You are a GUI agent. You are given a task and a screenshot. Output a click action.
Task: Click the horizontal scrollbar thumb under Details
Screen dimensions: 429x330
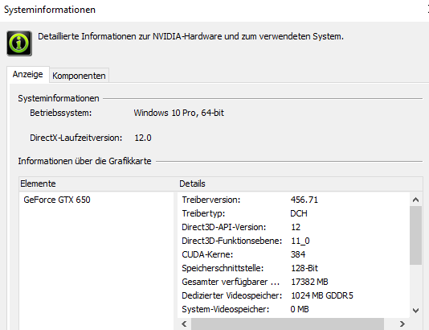pyautogui.click(x=288, y=324)
